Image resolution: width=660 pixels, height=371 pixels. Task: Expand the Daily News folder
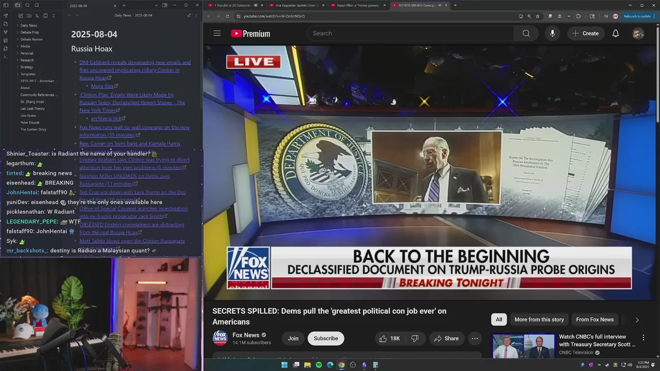click(x=28, y=25)
